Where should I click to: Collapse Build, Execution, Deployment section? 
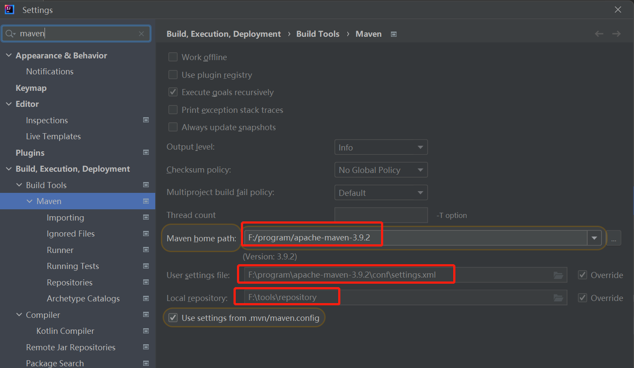coord(9,169)
